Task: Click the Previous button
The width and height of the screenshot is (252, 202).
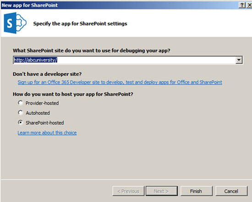Action: click(128, 191)
